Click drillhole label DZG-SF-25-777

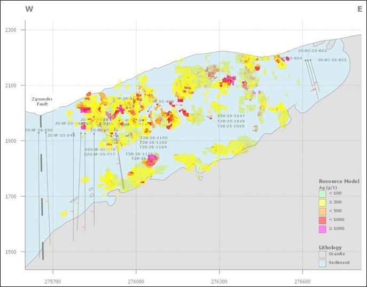(100, 154)
